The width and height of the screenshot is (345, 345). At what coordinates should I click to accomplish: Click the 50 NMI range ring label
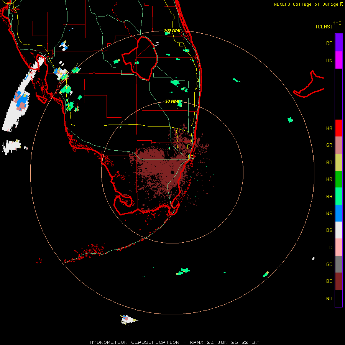[172, 101]
